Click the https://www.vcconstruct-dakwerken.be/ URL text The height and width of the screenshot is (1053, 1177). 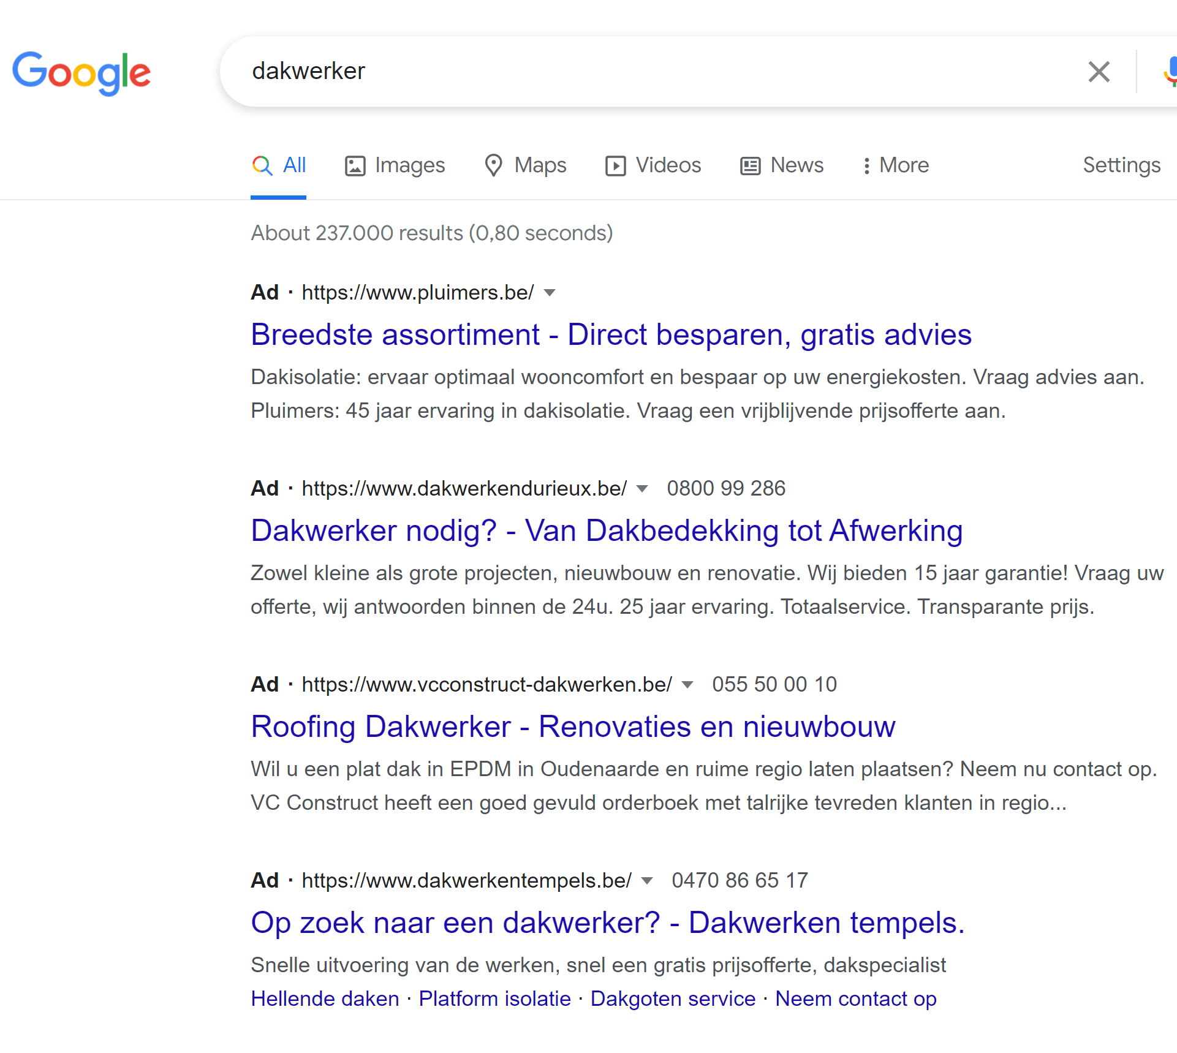tap(487, 685)
